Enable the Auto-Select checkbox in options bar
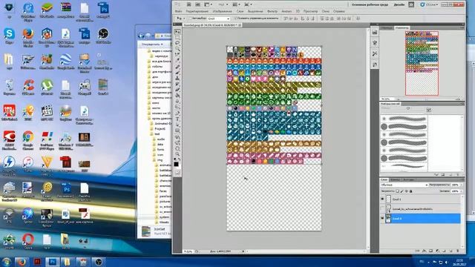Viewport: 475px width, 267px height. coord(191,19)
